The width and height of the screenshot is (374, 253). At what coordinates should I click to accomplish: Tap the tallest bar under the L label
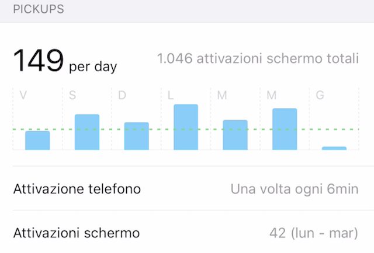186,127
